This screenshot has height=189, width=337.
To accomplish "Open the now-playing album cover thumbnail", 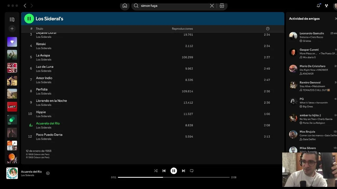I will click(x=12, y=173).
